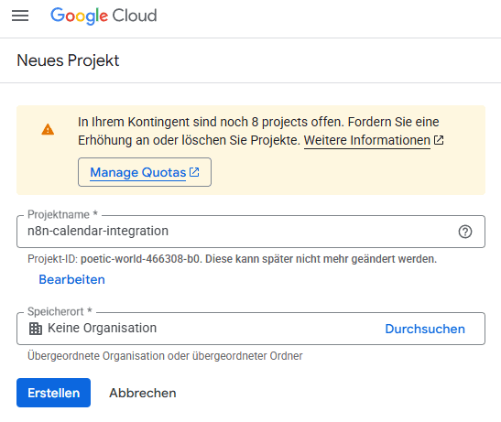Click external-link icon beside Weitere Informationen
The image size is (501, 422).
439,140
